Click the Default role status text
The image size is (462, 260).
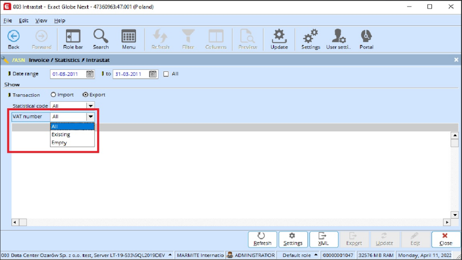pyautogui.click(x=296, y=255)
